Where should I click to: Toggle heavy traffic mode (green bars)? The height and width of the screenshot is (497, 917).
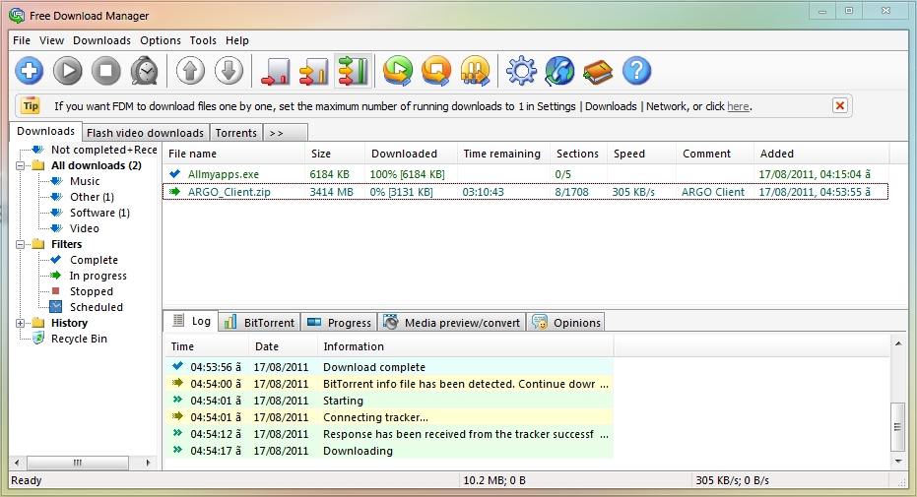tap(352, 70)
